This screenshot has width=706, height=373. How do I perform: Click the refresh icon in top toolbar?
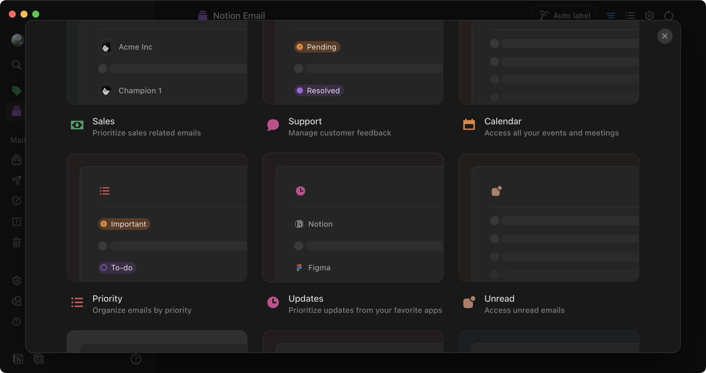(x=669, y=16)
